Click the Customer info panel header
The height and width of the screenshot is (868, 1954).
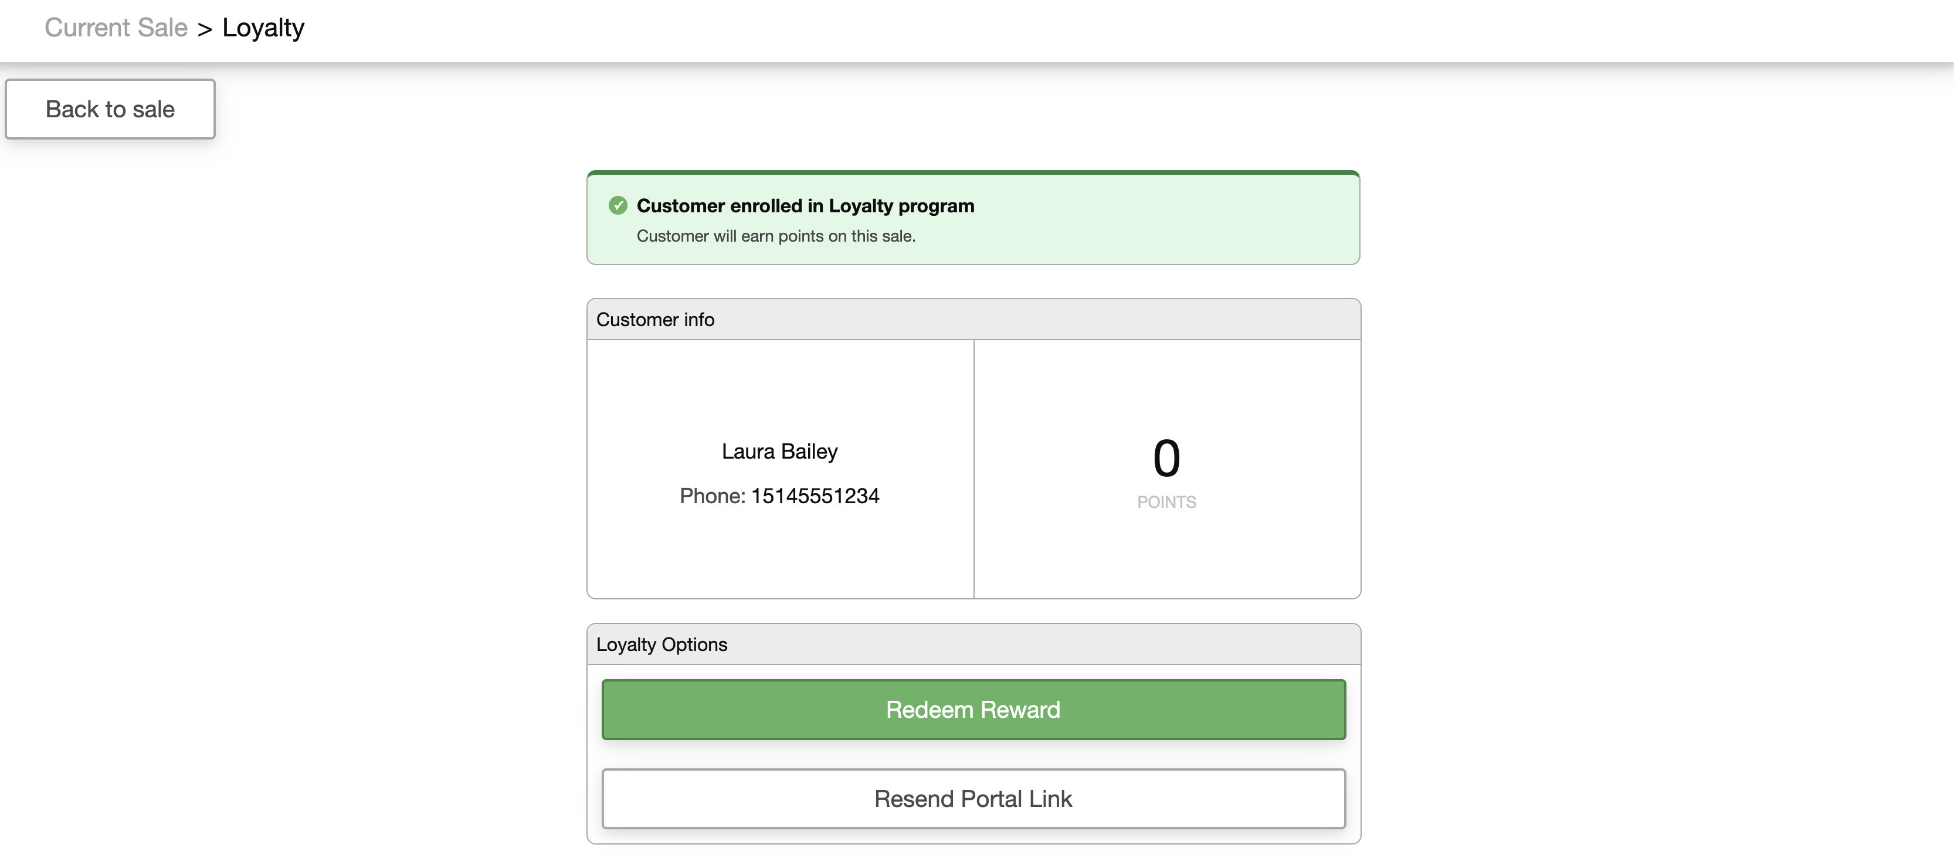pos(973,320)
